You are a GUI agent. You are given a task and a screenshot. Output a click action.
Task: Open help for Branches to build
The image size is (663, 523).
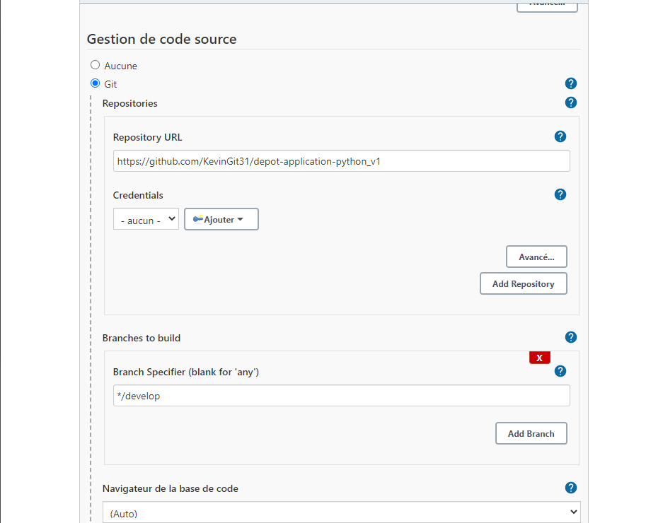click(571, 337)
